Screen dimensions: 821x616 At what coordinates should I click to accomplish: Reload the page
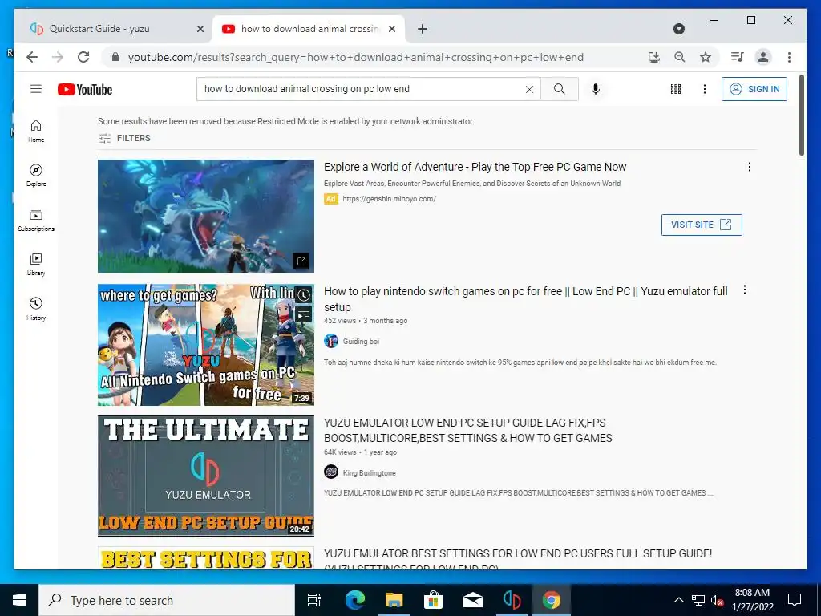pos(83,57)
